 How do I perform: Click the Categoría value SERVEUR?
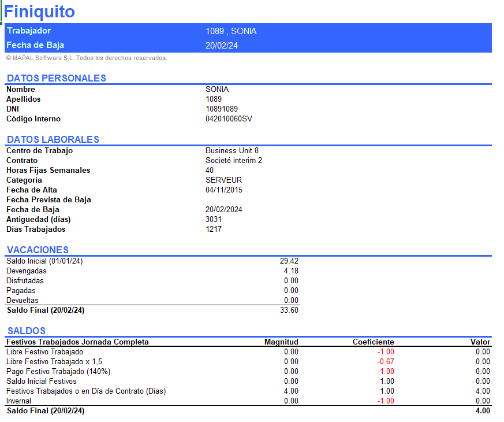[224, 180]
